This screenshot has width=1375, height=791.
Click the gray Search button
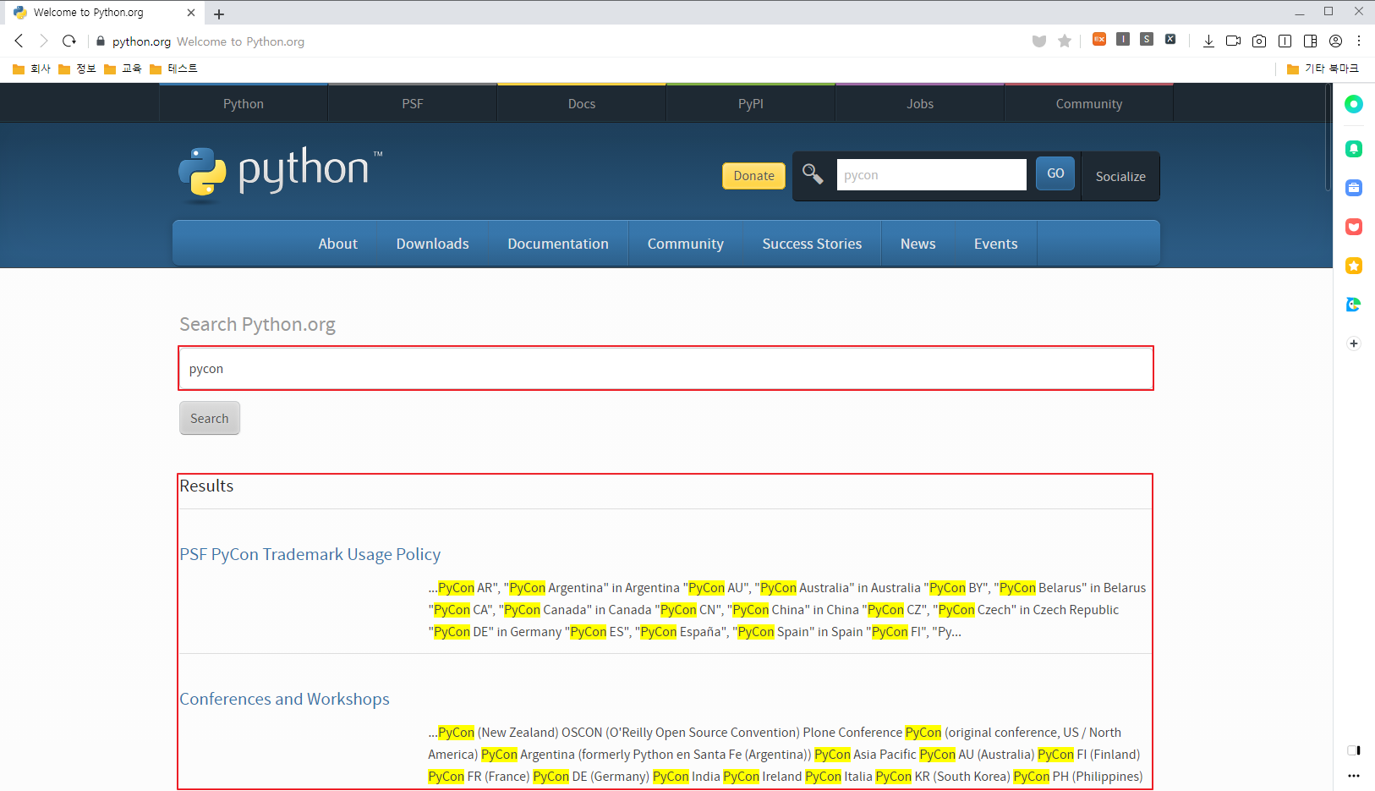(210, 418)
